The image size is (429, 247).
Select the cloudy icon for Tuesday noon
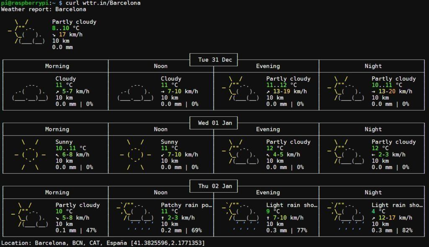coord(135,92)
